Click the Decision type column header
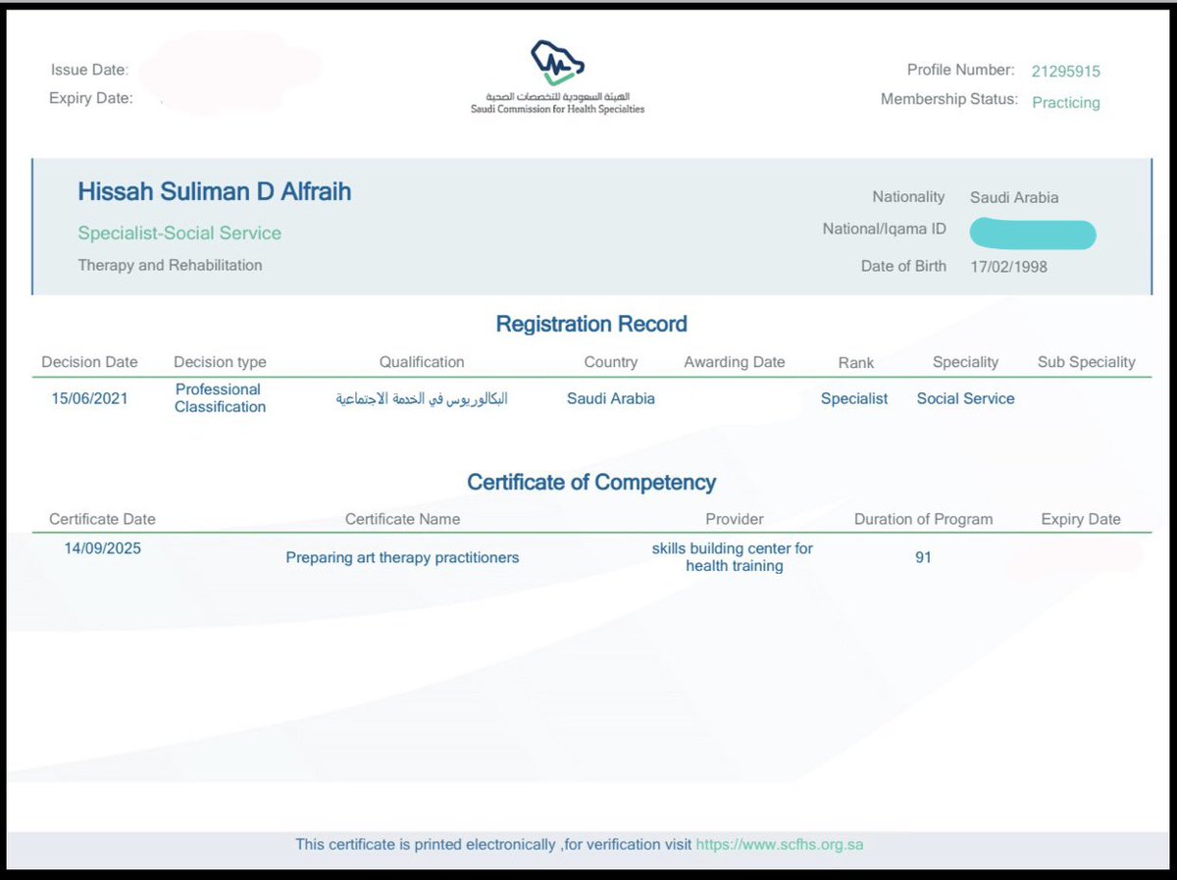The image size is (1177, 880). pos(220,362)
